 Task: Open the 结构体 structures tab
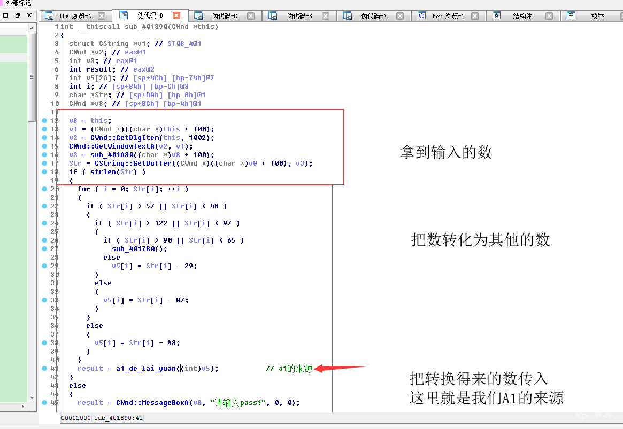pos(522,16)
